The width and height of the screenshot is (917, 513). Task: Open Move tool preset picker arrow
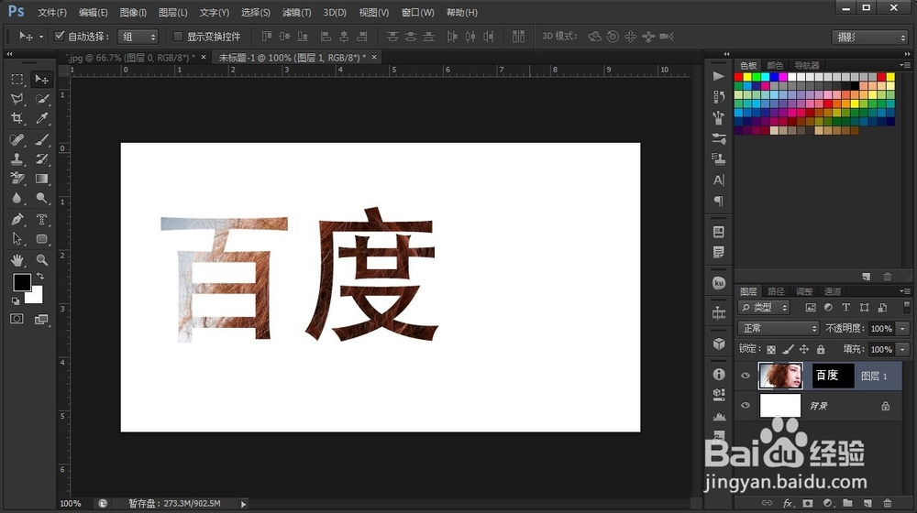pos(41,37)
